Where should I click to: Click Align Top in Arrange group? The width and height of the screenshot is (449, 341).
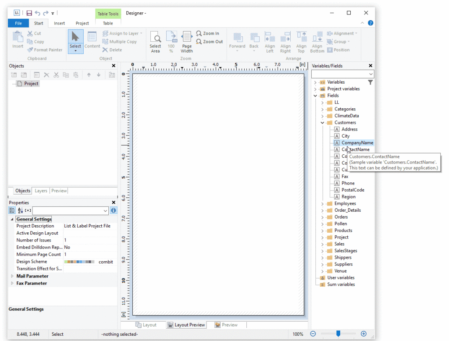click(301, 42)
